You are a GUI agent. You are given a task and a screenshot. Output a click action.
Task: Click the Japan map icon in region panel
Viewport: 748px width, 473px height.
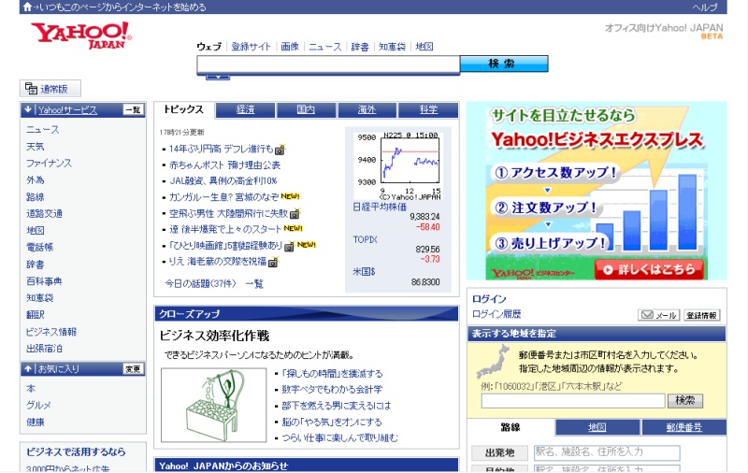(x=494, y=362)
